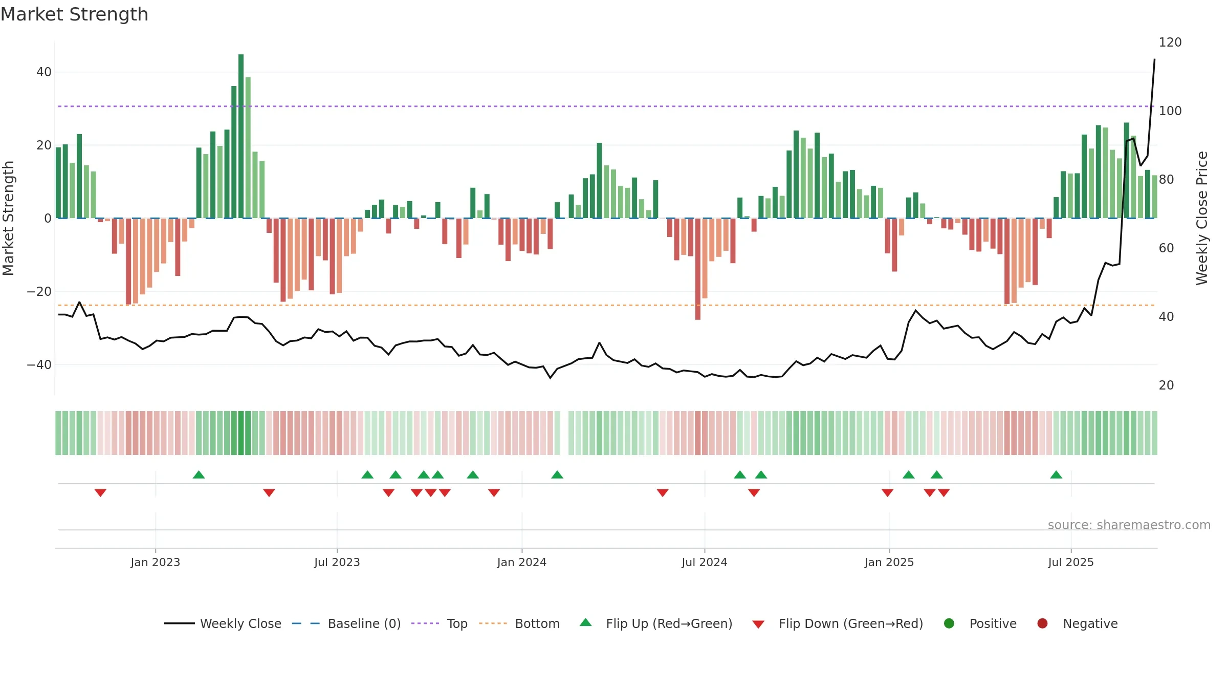Open the source: sharemaestro.com credit
Image resolution: width=1228 pixels, height=691 pixels.
1129,525
